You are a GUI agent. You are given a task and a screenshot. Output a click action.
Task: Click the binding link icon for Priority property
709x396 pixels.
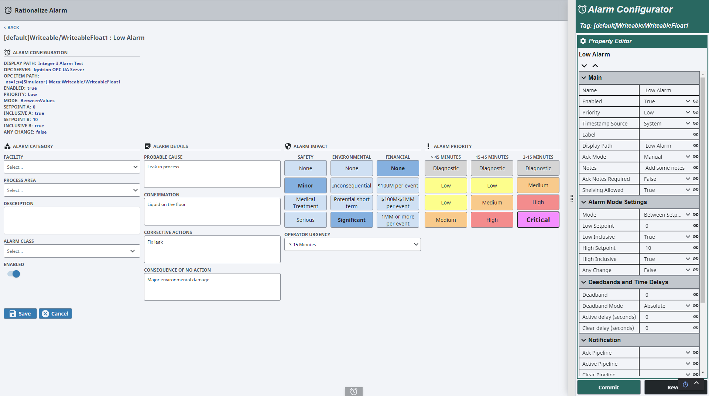point(695,112)
